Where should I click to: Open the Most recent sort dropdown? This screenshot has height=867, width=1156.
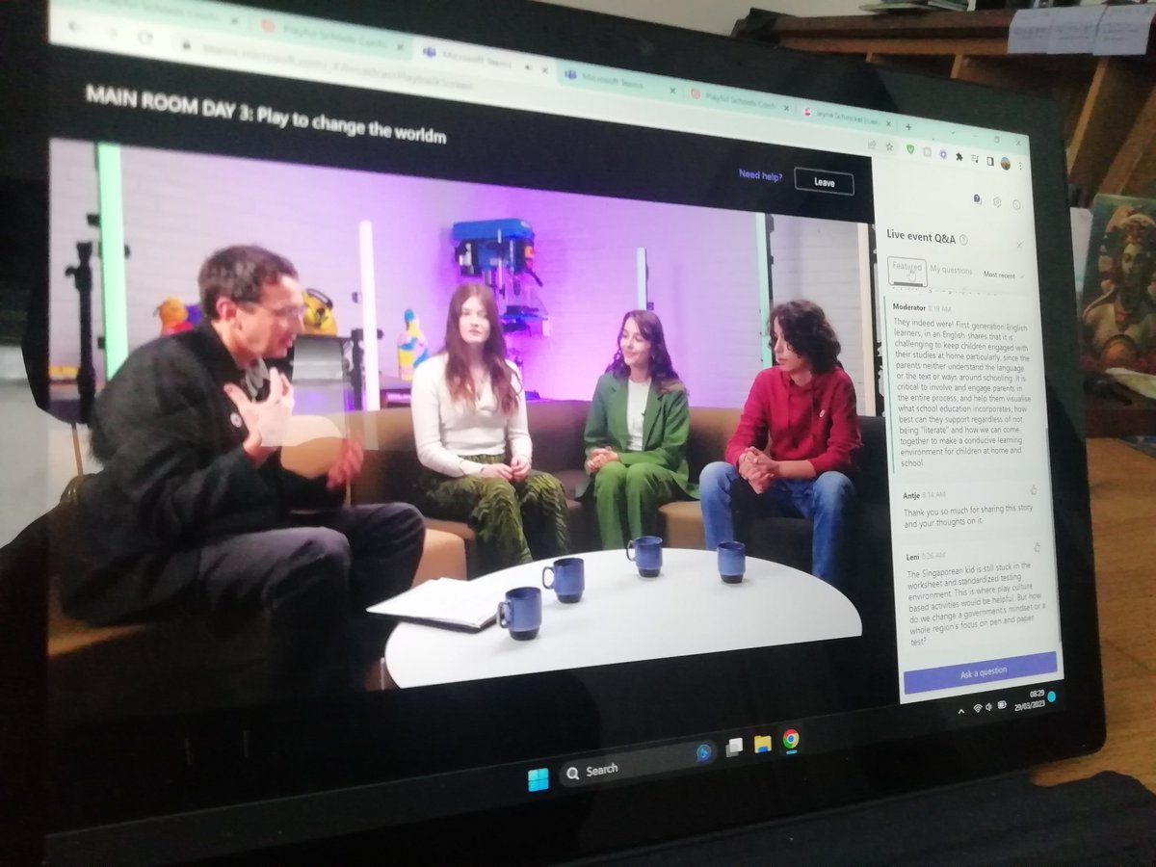(x=1002, y=274)
